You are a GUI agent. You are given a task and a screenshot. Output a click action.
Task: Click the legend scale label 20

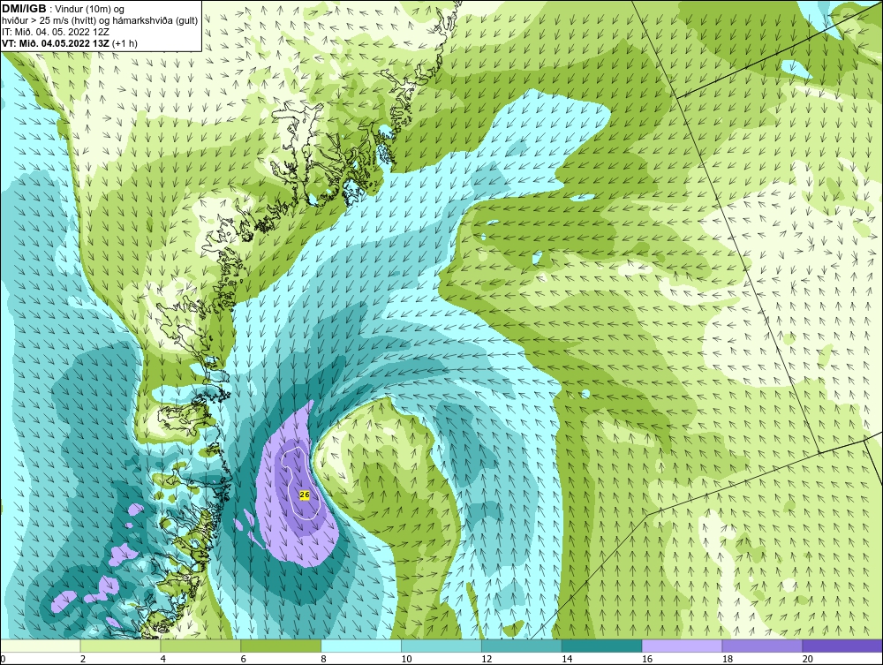coord(808,659)
